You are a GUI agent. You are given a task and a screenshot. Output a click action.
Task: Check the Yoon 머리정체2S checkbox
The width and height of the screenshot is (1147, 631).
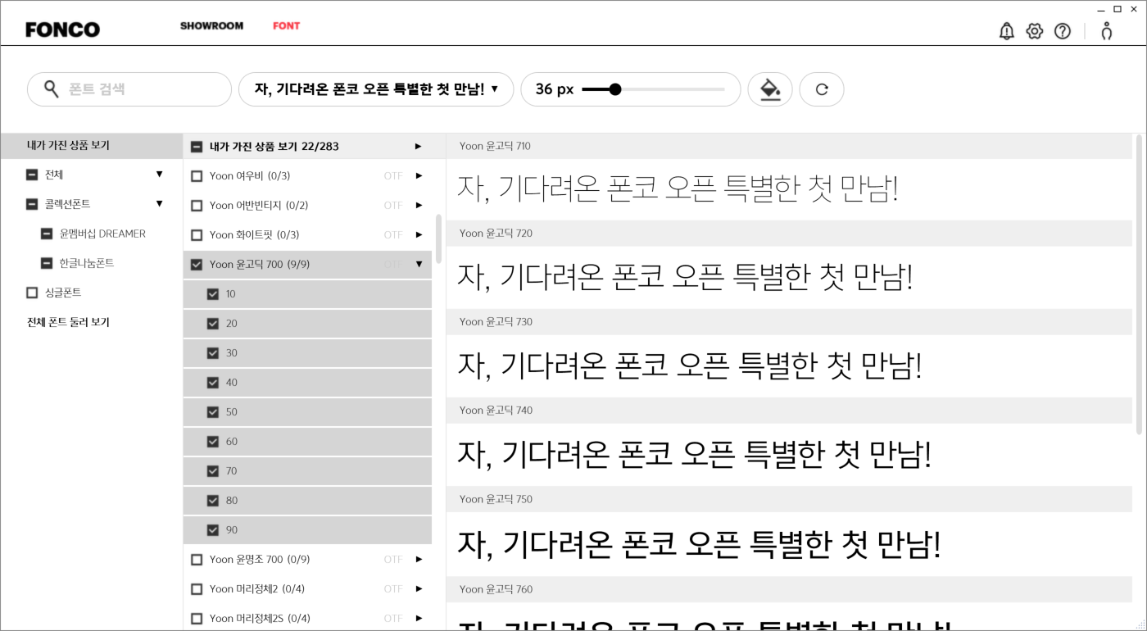(x=197, y=619)
